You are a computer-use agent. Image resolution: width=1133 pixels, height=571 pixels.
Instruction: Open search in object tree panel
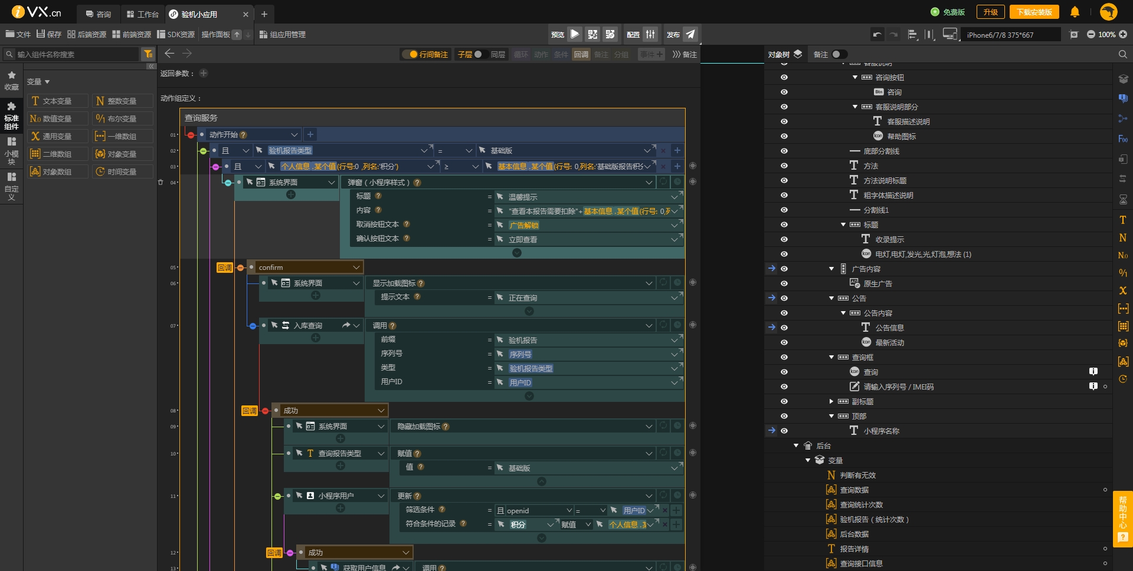pos(1122,54)
